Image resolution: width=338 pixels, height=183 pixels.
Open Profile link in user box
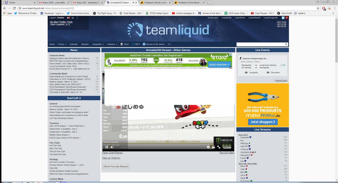(63, 22)
